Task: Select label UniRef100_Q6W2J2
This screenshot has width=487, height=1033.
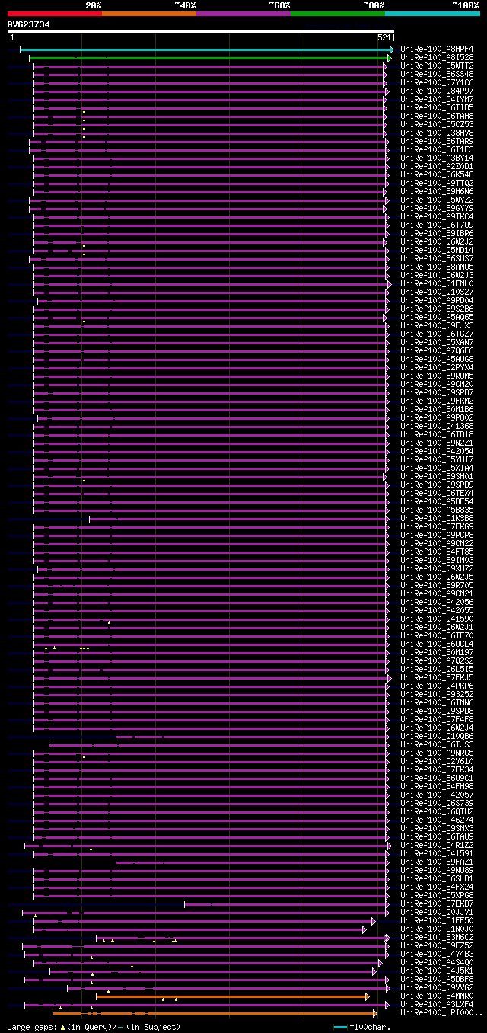Action: [x=437, y=242]
